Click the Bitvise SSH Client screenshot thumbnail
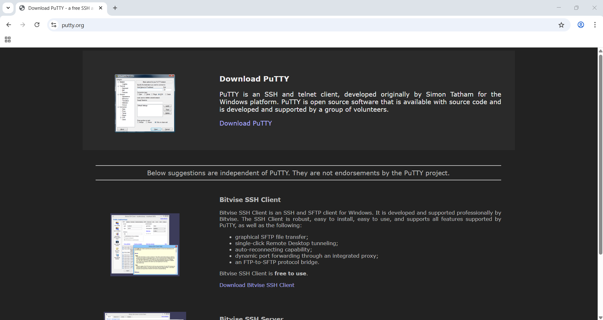 (x=145, y=245)
